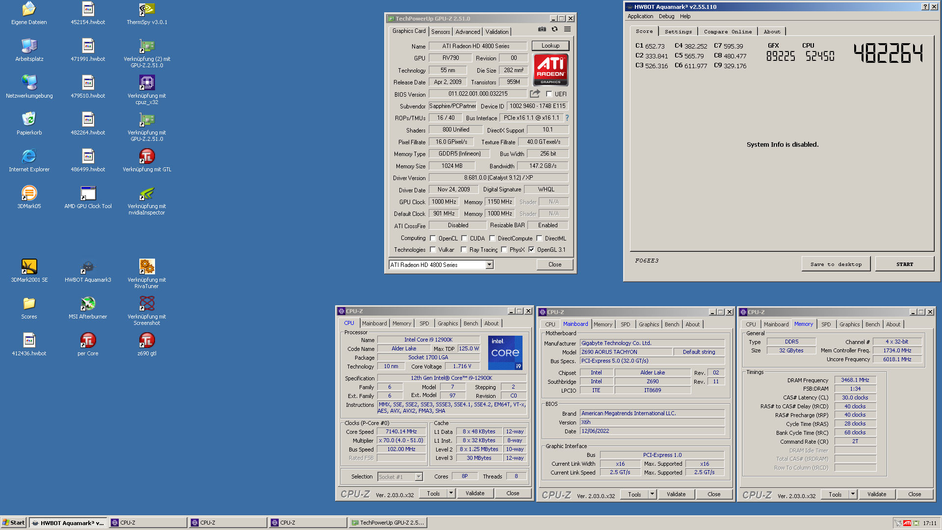Open the Verknüpfung mit Screenshot icon
This screenshot has width=942, height=530.
(x=147, y=304)
